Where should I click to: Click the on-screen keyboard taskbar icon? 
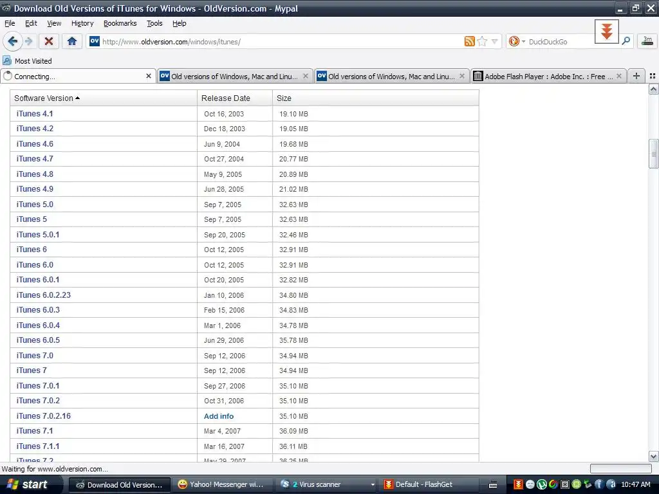[x=493, y=485]
